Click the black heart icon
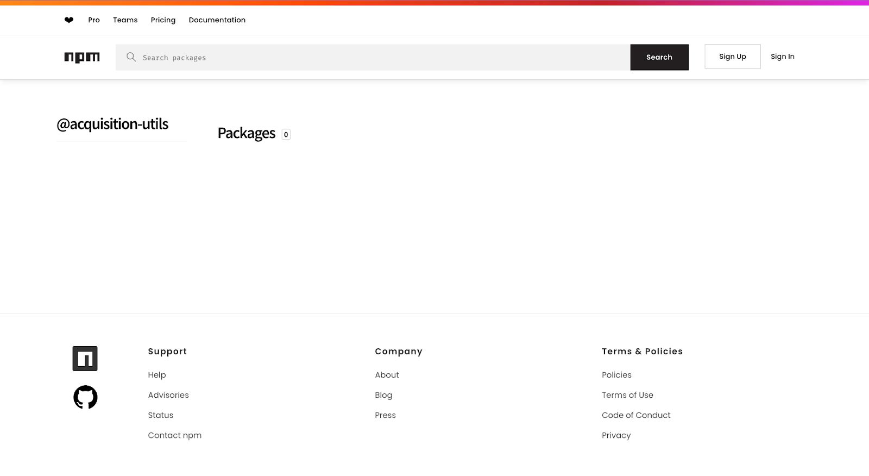 tap(69, 20)
